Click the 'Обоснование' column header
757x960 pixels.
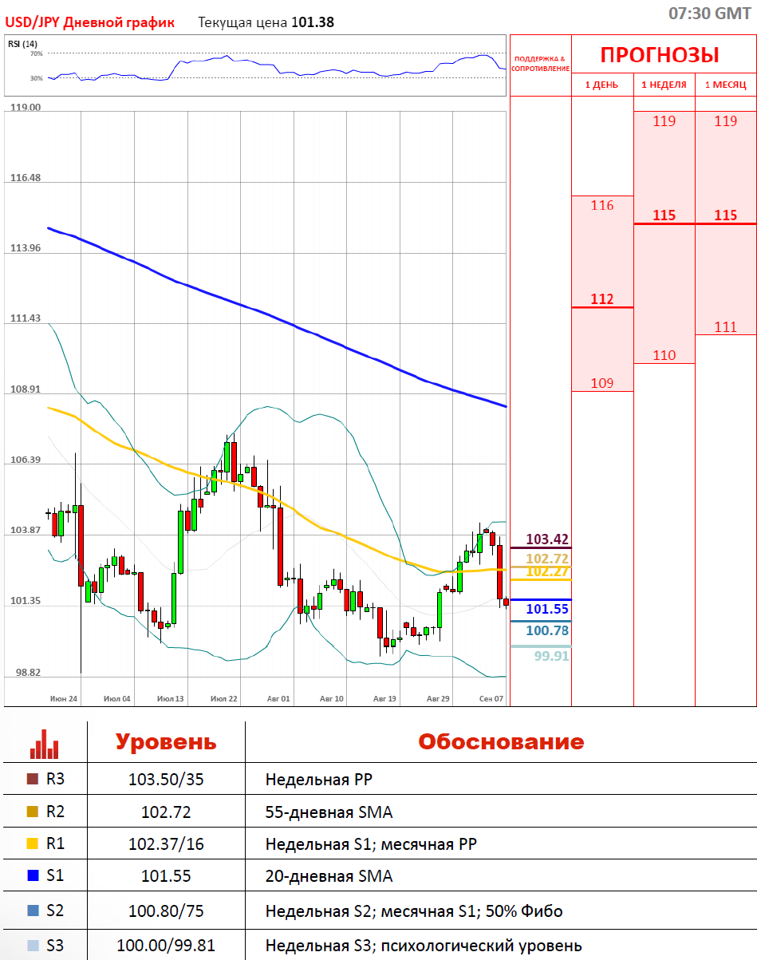(501, 742)
